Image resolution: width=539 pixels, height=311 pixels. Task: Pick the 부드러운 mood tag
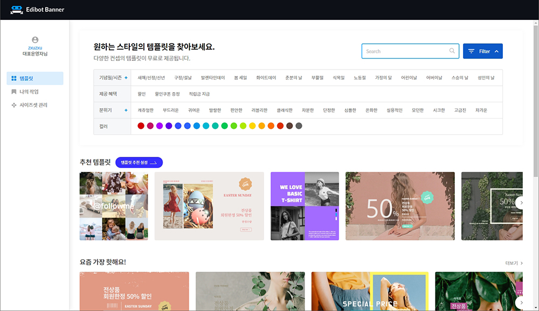(170, 110)
